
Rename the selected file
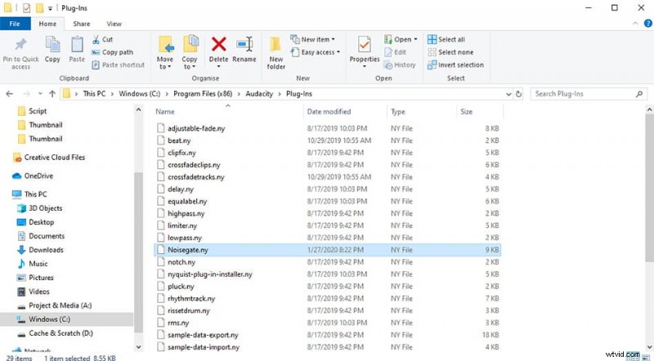244,49
